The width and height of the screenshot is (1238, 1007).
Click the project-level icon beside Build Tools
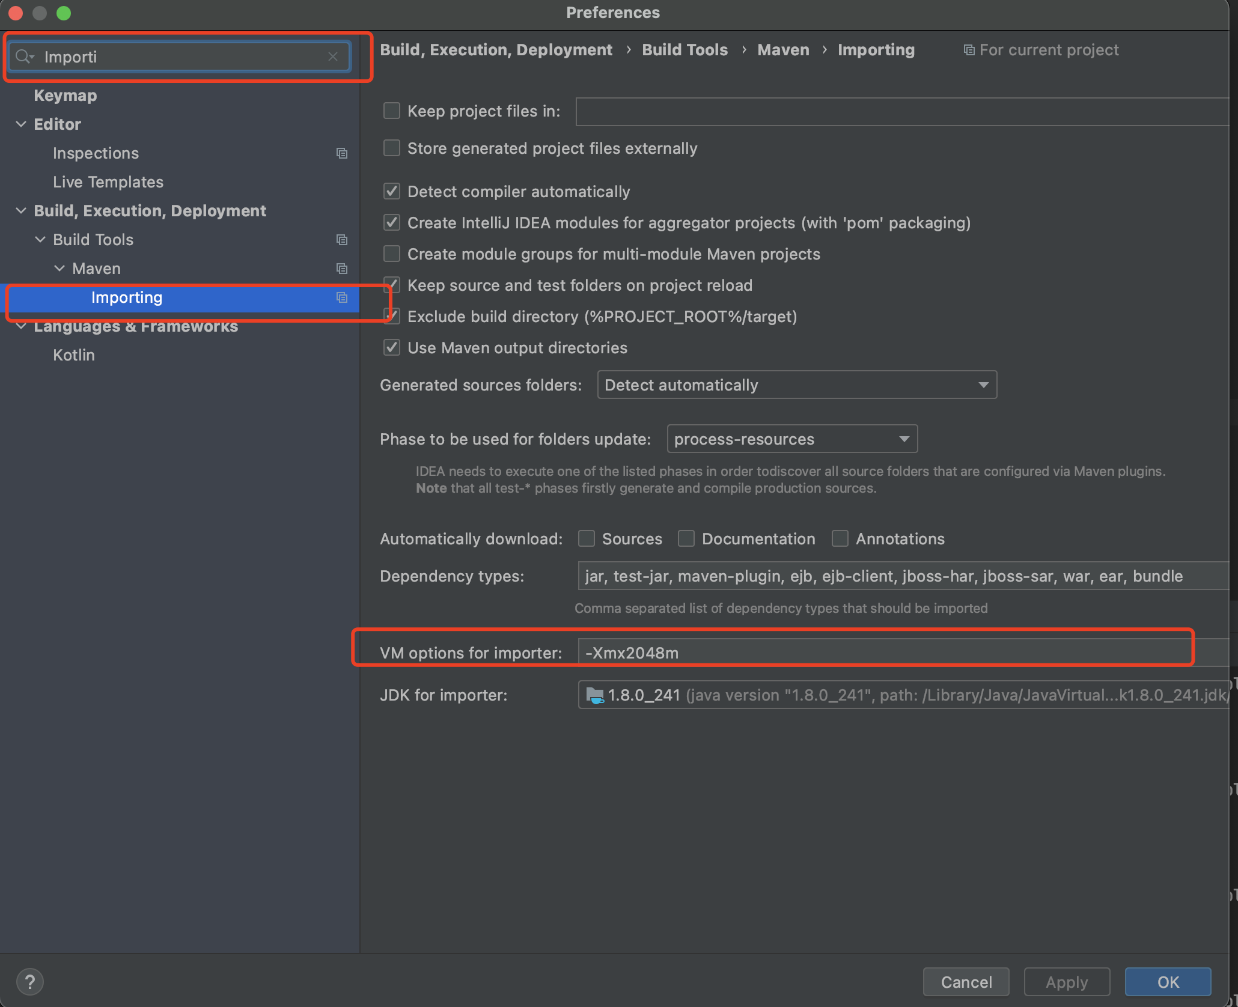click(x=342, y=240)
